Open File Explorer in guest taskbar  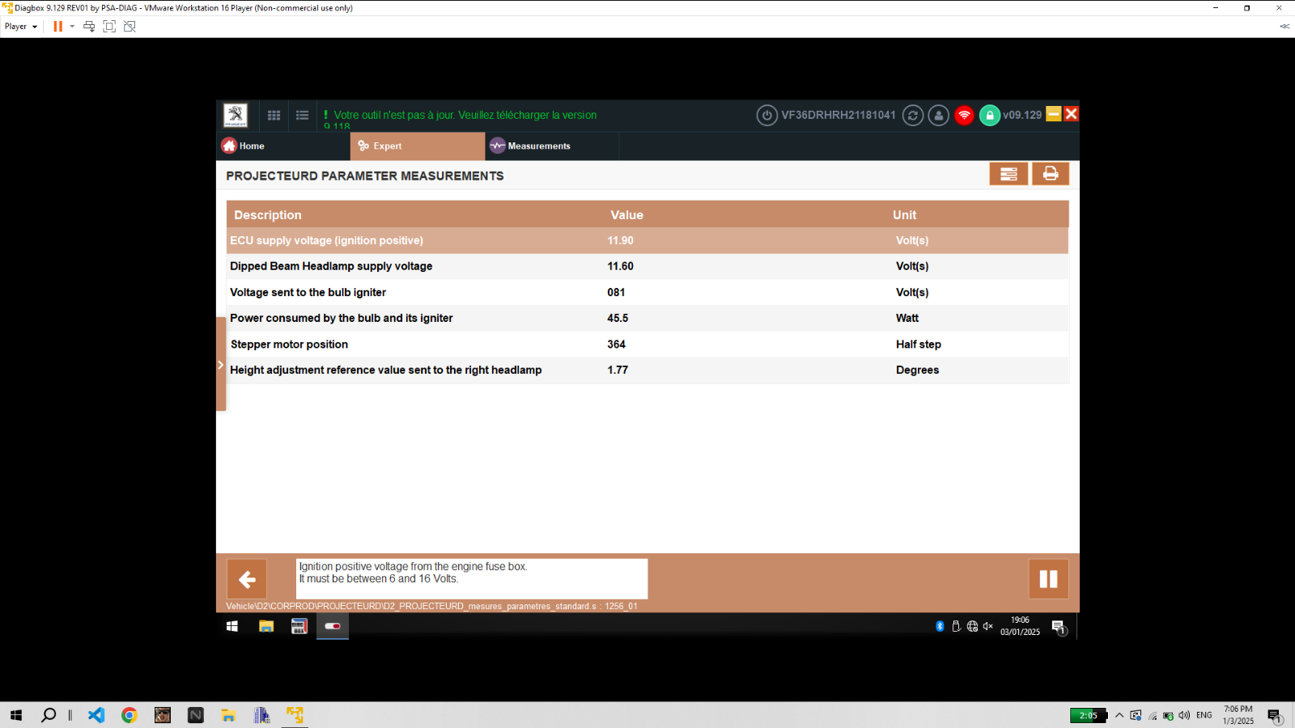pyautogui.click(x=266, y=626)
